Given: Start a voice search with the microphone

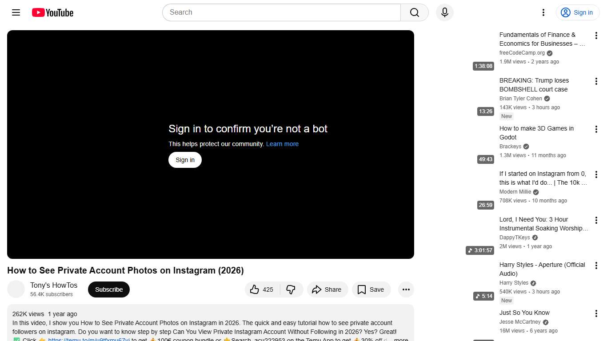Looking at the screenshot, I should click(x=444, y=12).
